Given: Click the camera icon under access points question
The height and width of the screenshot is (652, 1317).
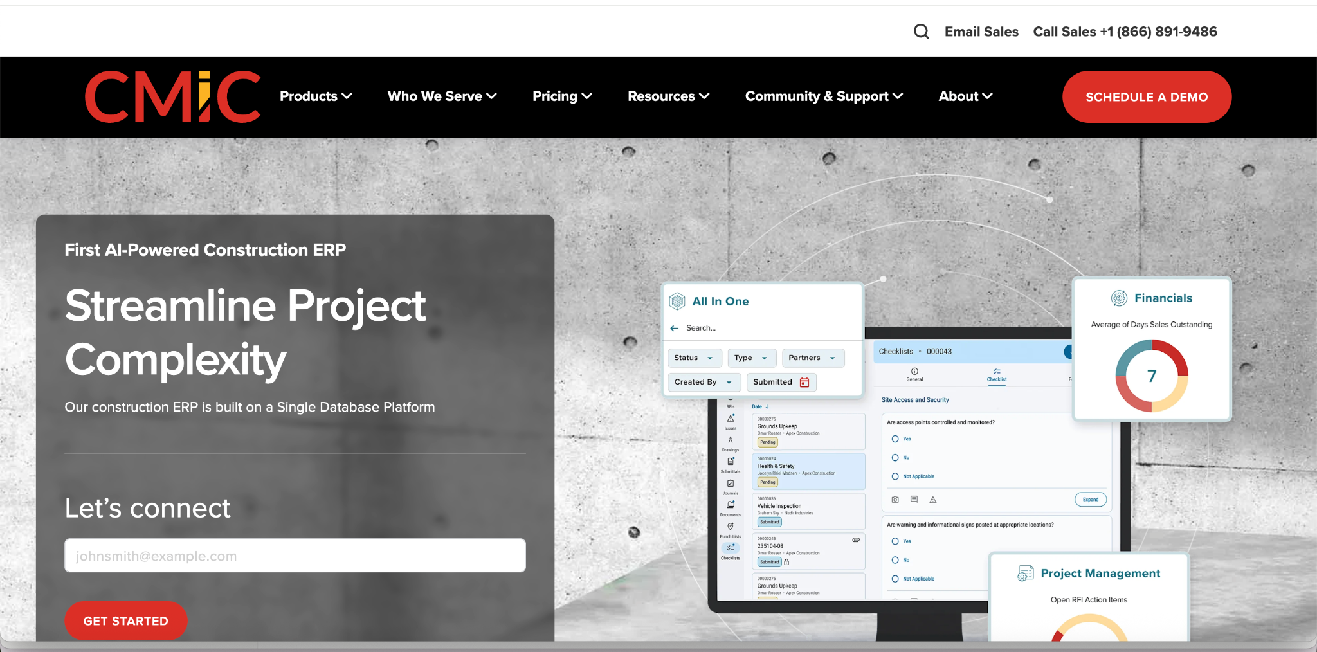Looking at the screenshot, I should click(x=895, y=500).
